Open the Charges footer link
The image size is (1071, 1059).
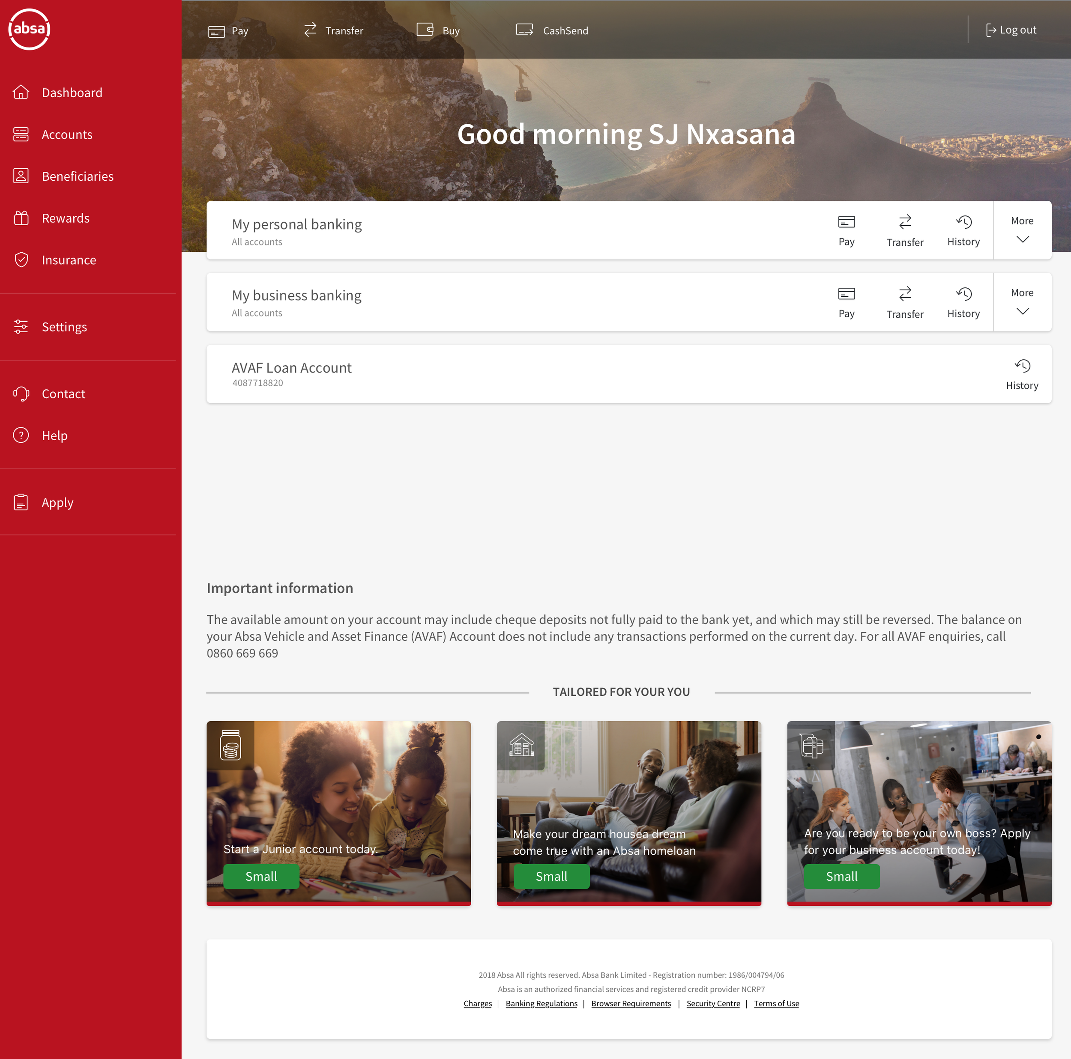[x=478, y=1004]
